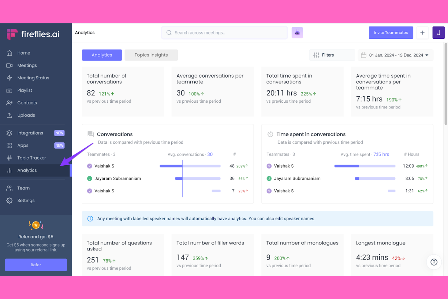Launch the Fireflies AI assistant bot

(297, 32)
